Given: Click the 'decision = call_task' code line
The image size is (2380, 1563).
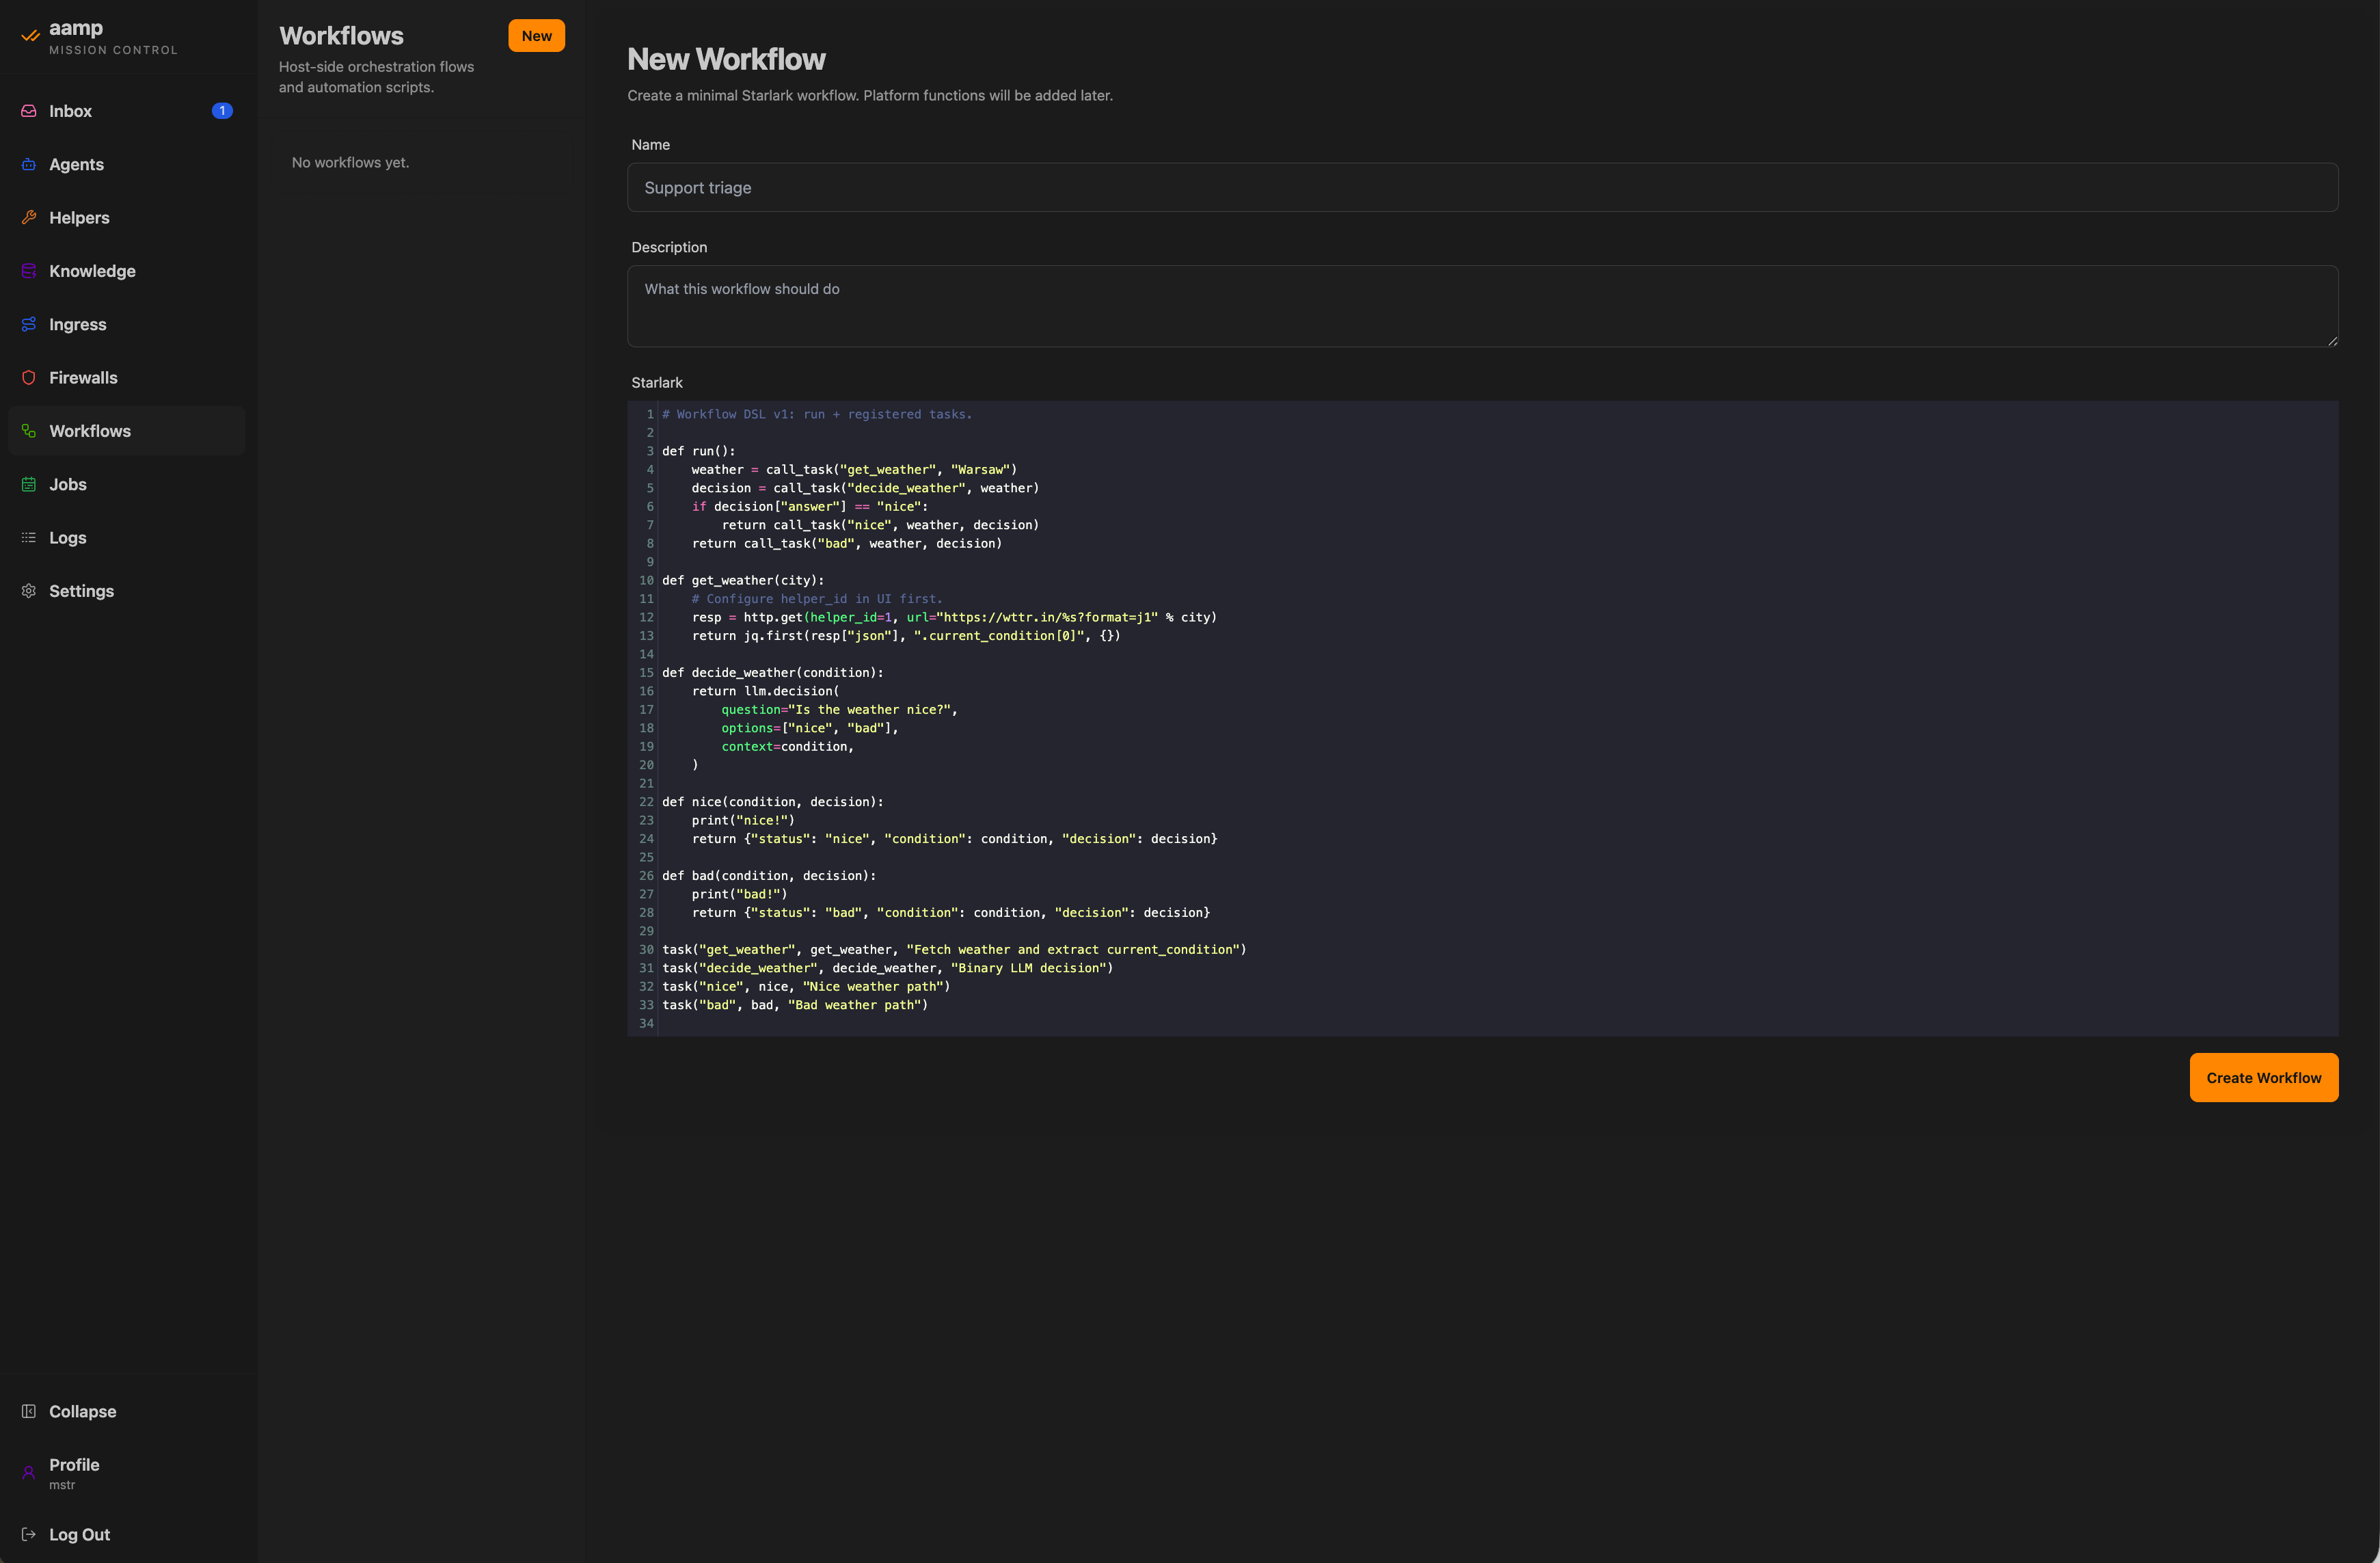Looking at the screenshot, I should pyautogui.click(x=865, y=488).
